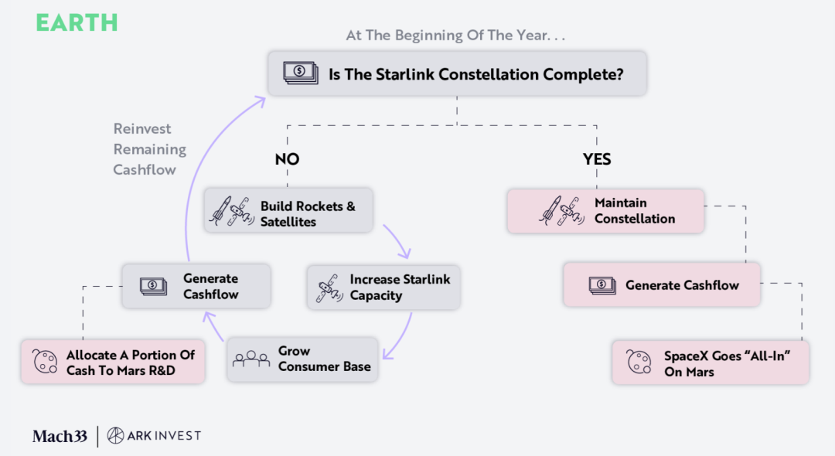The height and width of the screenshot is (456, 835).
Task: Click the cash icon in pink Generate Cashflow box
Action: click(x=602, y=285)
